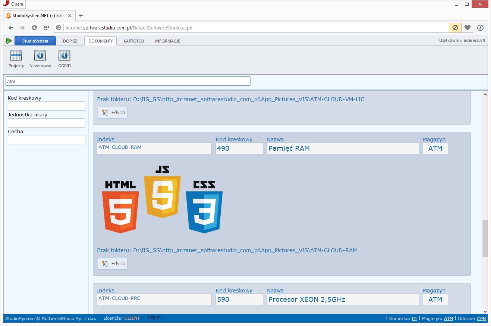Viewport: 491px width, 326px height.
Task: Toggle the ad blocker icon in address bar
Action: coord(455,28)
